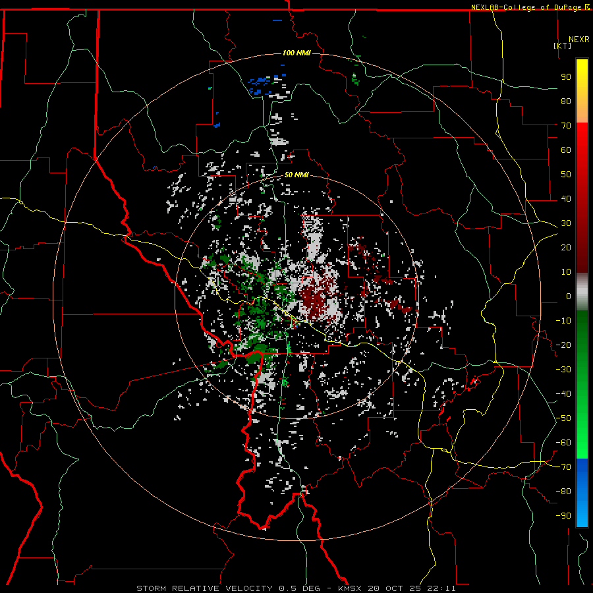Click the 100 NMI range ring label
This screenshot has width=593, height=593.
pyautogui.click(x=296, y=53)
